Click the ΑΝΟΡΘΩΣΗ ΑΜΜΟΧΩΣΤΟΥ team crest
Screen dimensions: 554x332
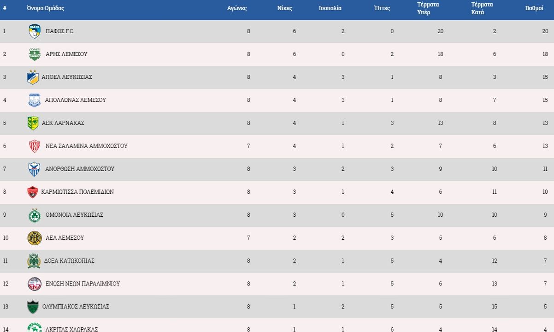point(34,169)
